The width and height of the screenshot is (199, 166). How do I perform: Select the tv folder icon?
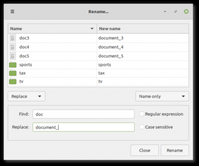pyautogui.click(x=13, y=81)
